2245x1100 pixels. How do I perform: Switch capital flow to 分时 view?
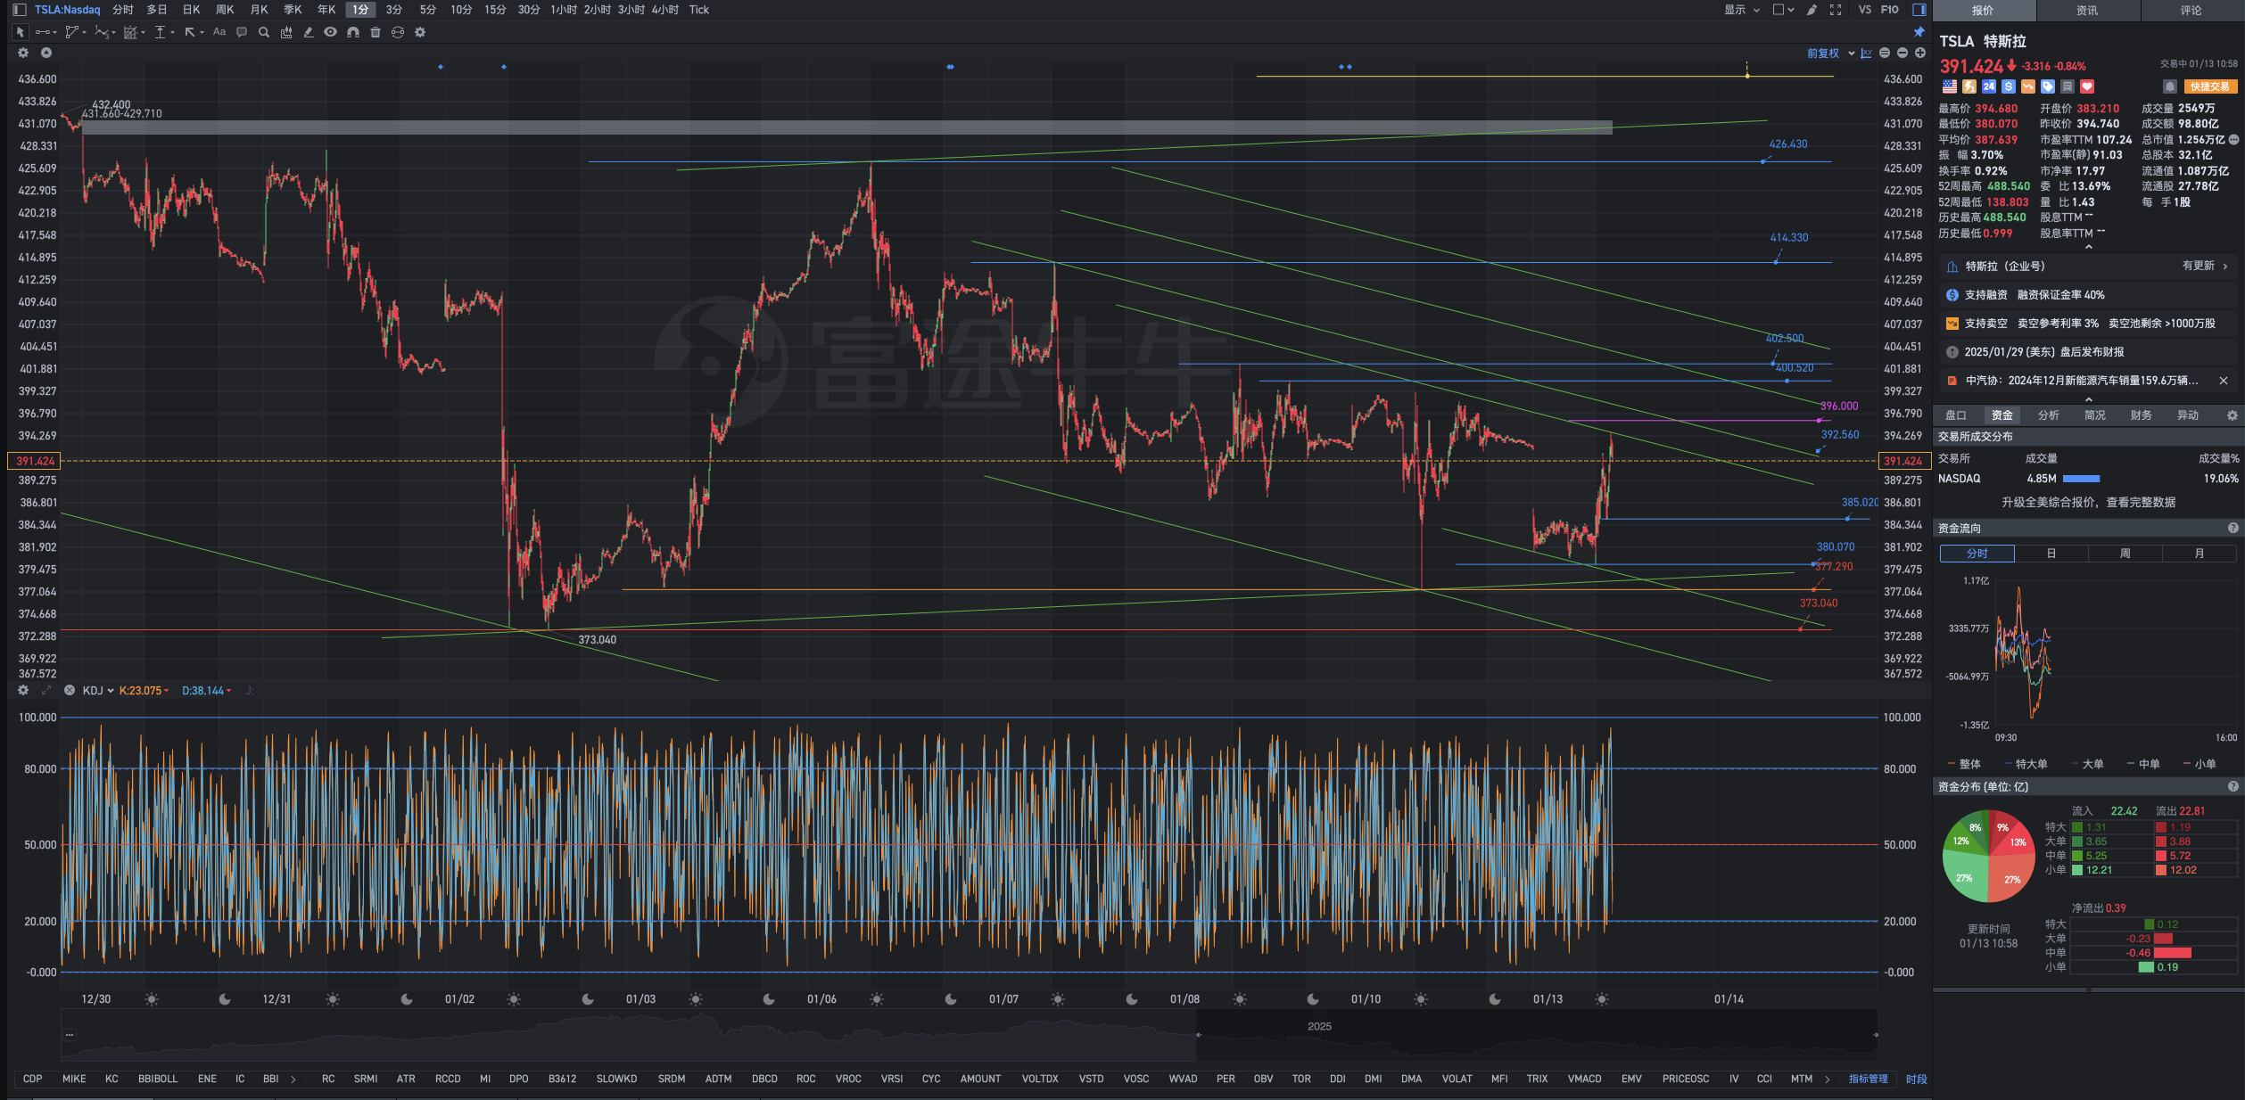click(x=1977, y=554)
